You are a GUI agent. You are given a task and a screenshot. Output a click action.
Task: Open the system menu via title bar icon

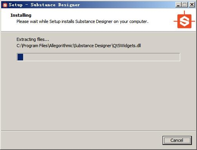5,5
